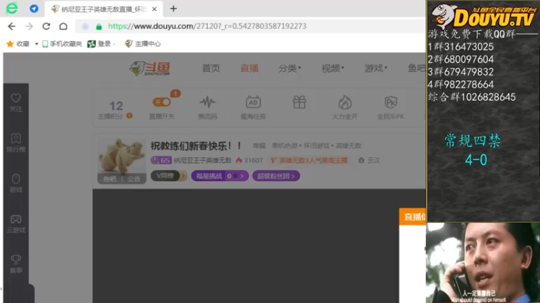Click the 举报 report link

[x=259, y=146]
